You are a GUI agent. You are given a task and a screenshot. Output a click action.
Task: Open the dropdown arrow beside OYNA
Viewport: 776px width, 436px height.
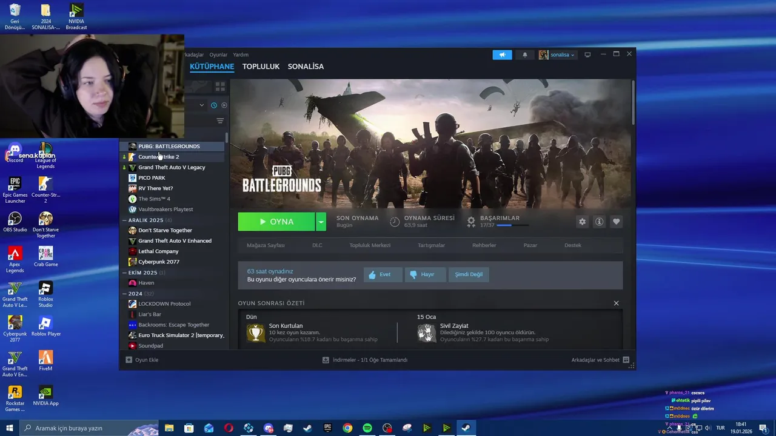[321, 222]
